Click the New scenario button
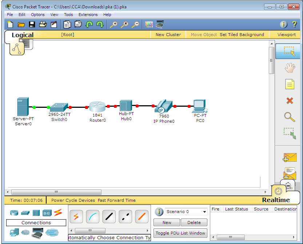Screen dimensions: 303x244 (x=167, y=222)
